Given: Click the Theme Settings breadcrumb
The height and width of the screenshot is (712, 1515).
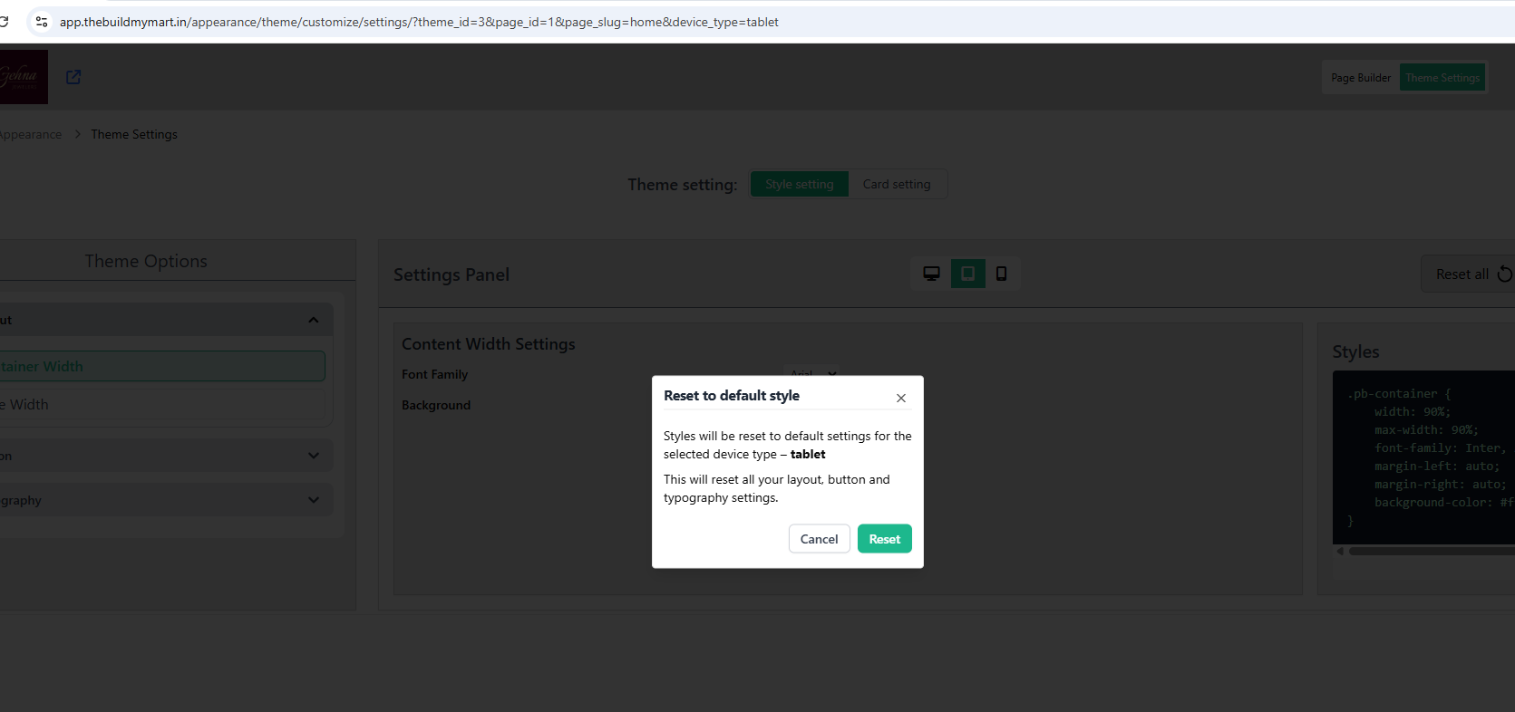Looking at the screenshot, I should click(x=134, y=134).
